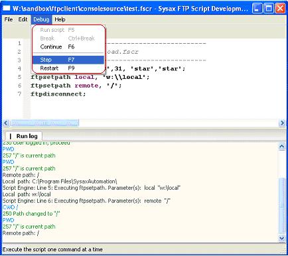This screenshot has height=256, width=288.
Task: Click the 'ftpsetpath local' code line
Action: (x=90, y=77)
